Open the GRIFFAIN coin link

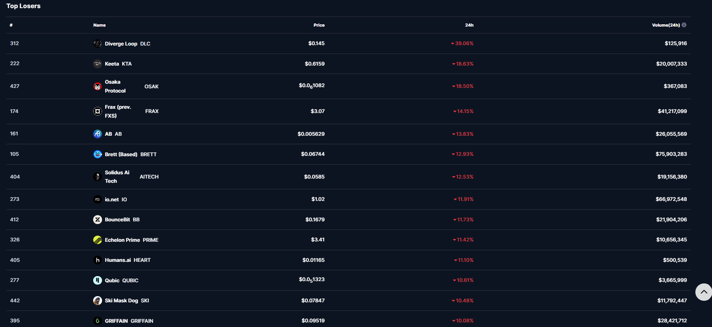pos(129,321)
